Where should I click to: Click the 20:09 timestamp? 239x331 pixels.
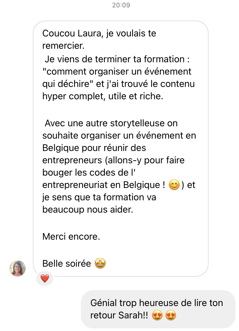121,5
